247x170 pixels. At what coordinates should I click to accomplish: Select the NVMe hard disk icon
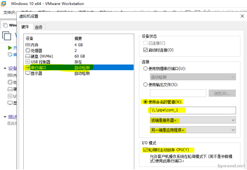(x=28, y=56)
